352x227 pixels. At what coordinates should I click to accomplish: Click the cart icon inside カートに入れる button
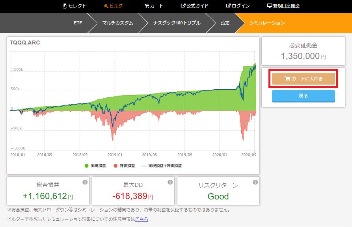point(287,78)
